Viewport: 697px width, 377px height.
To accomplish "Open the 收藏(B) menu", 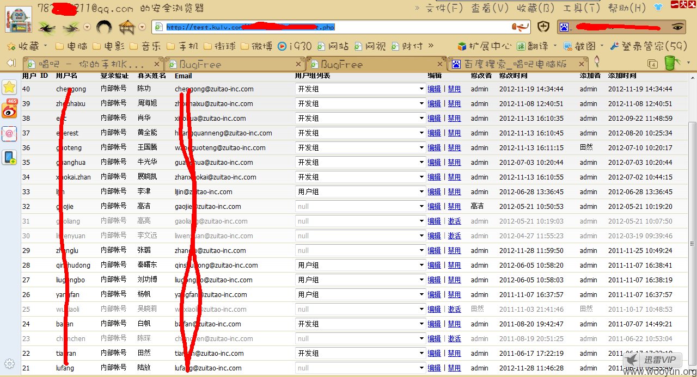I will 535,8.
